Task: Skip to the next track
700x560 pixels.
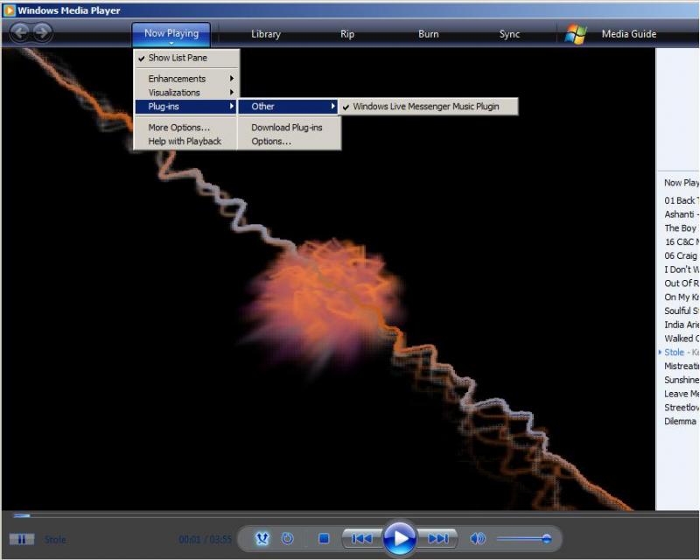Action: [437, 539]
